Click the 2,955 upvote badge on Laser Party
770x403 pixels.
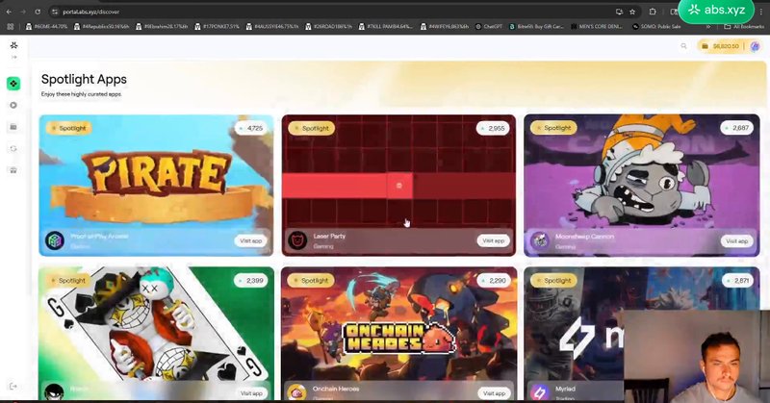point(493,128)
